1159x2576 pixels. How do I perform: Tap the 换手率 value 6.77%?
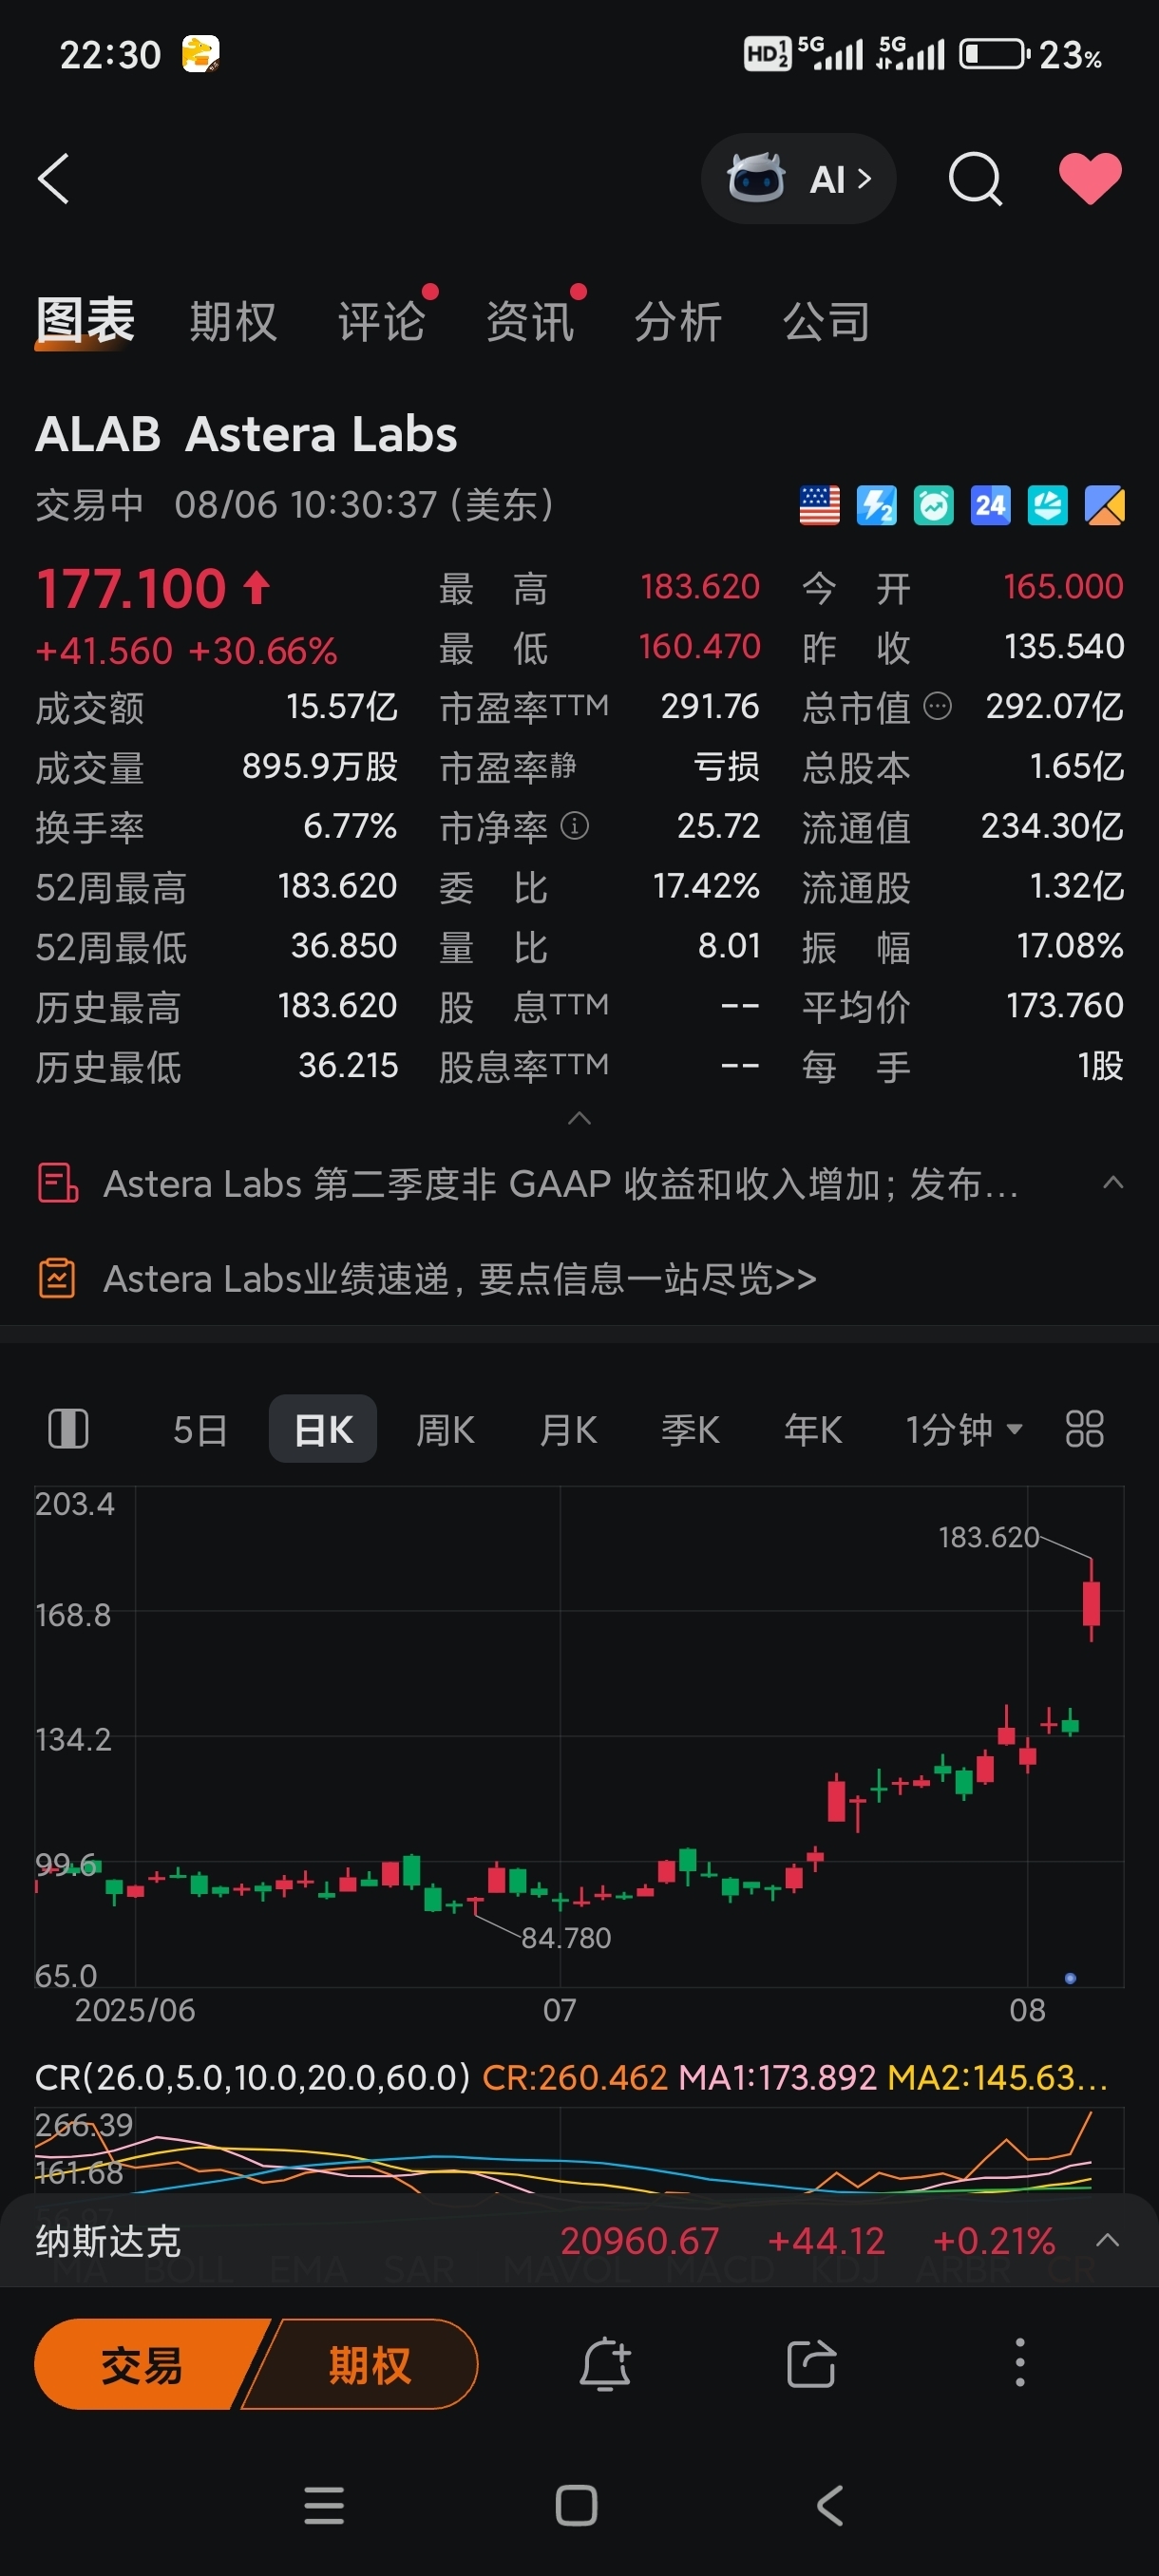point(350,826)
